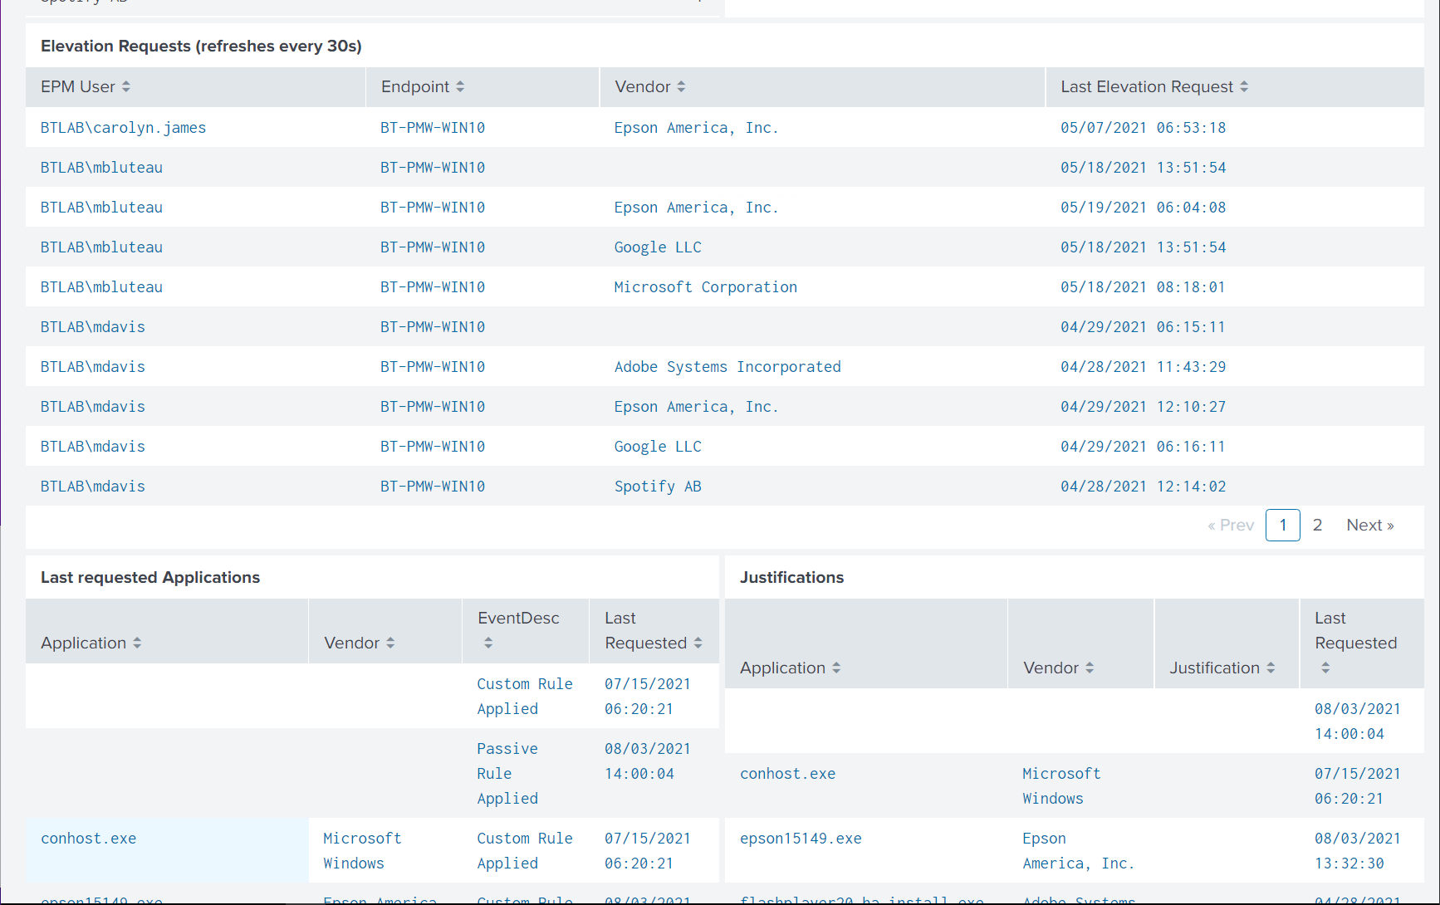Sort Justifications table by Last Requested
Image resolution: width=1440 pixels, height=905 pixels.
coord(1356,643)
